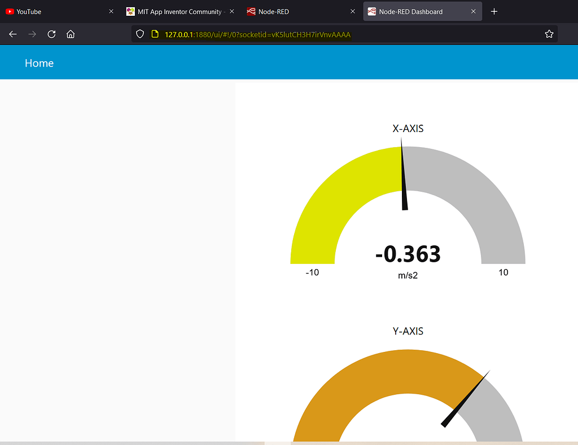
Task: Click the -0.363 gauge value
Action: point(408,254)
